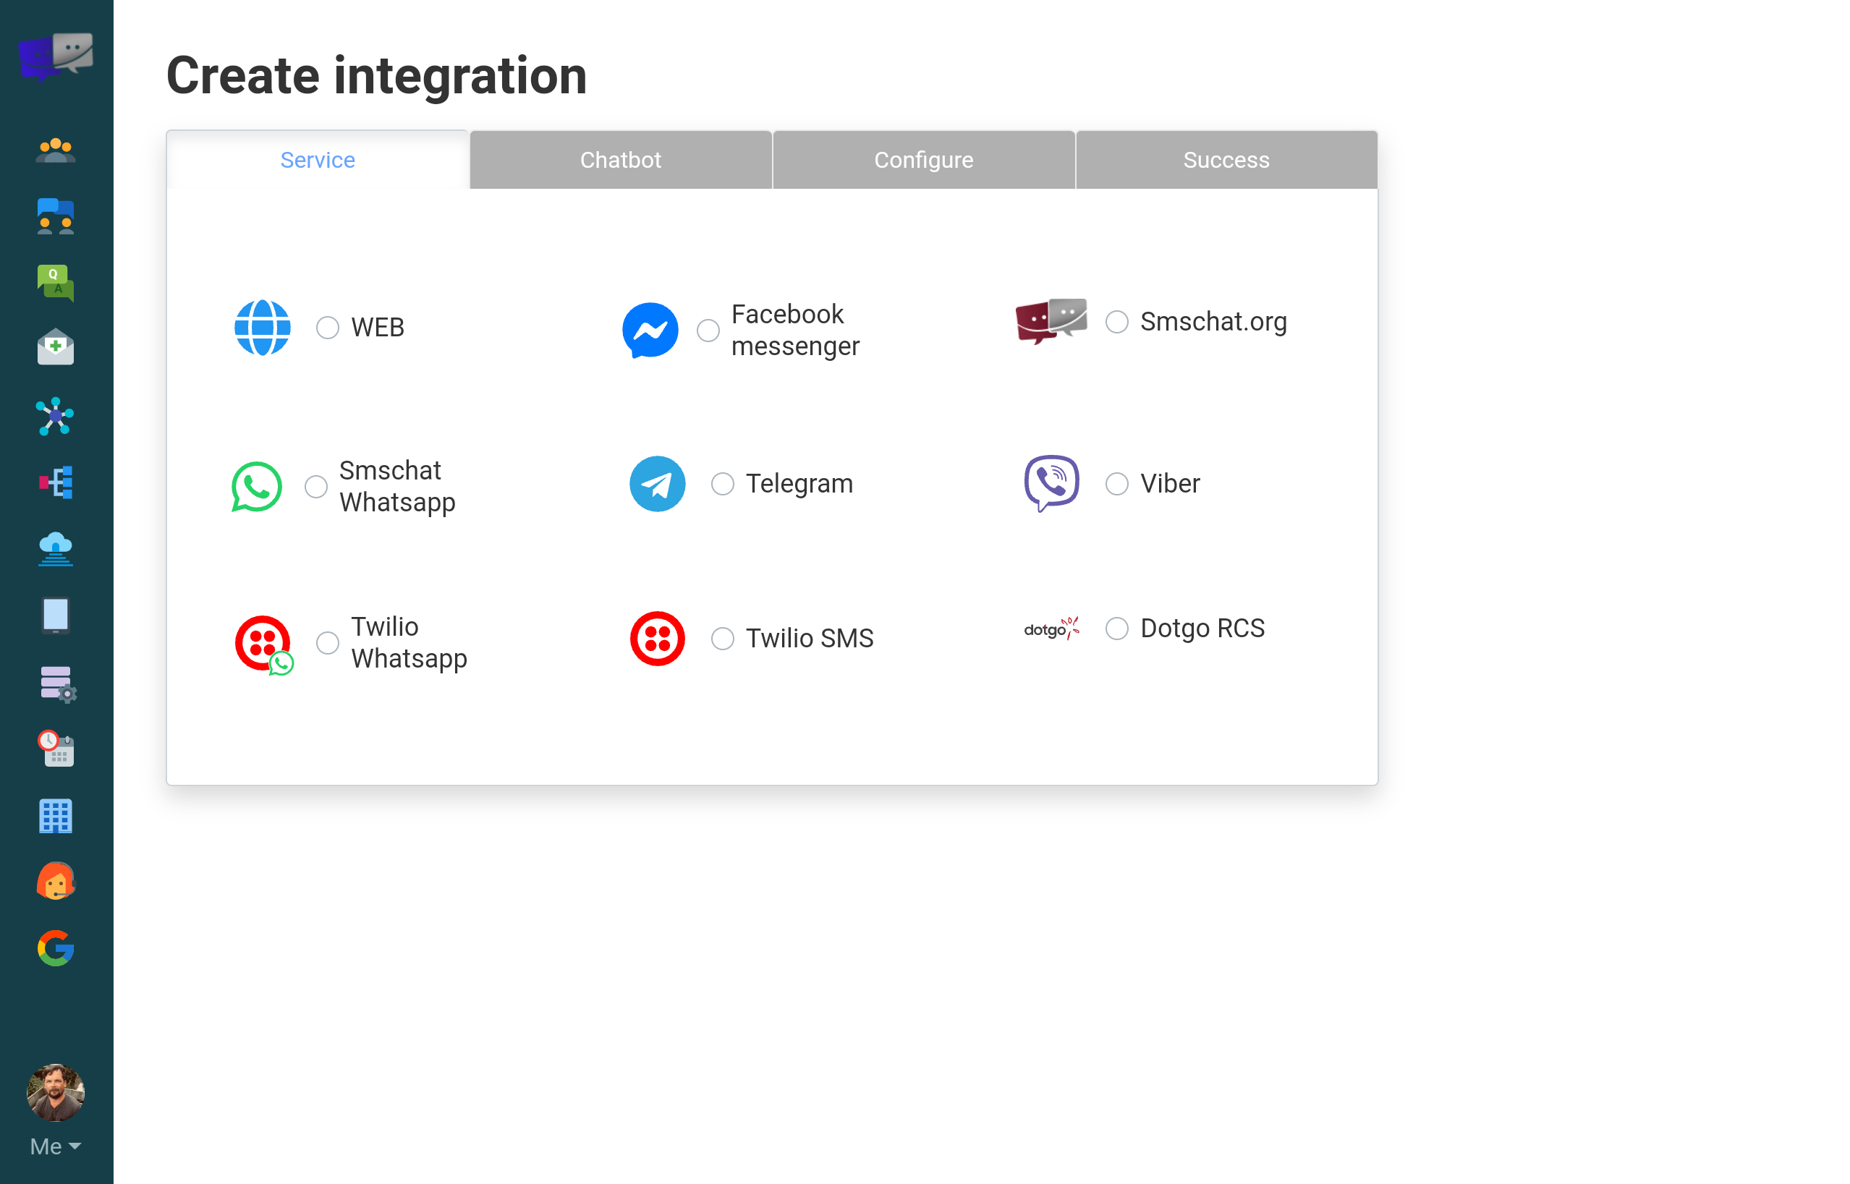Expand the Me account dropdown
1850x1184 pixels.
[56, 1146]
